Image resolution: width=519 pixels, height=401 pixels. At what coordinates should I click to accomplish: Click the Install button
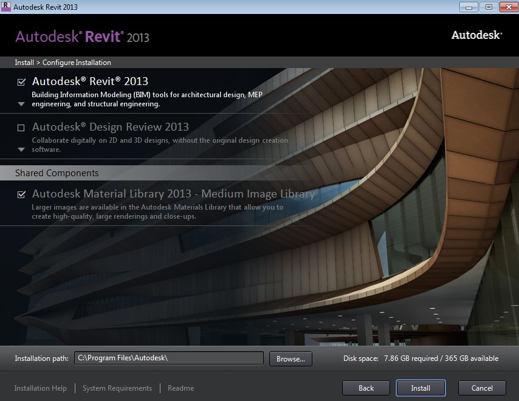coord(421,388)
